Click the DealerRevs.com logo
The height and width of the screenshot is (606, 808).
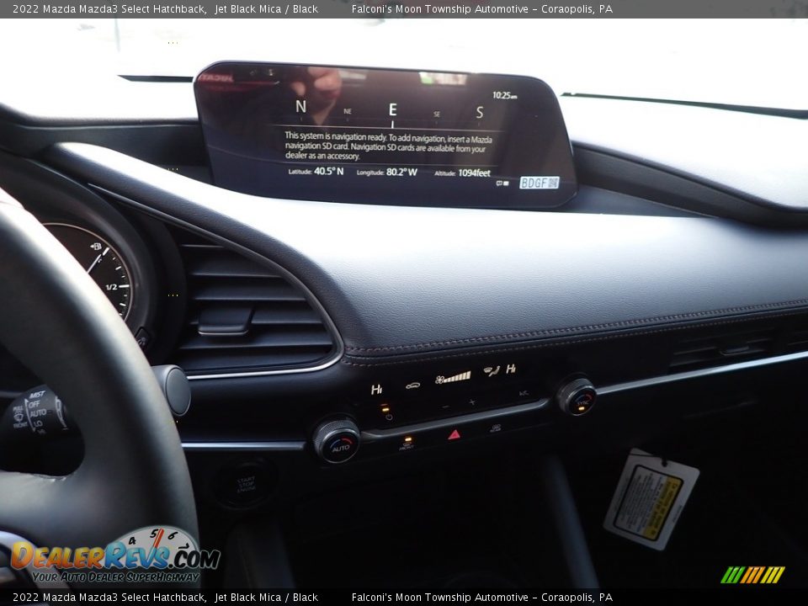pos(114,556)
